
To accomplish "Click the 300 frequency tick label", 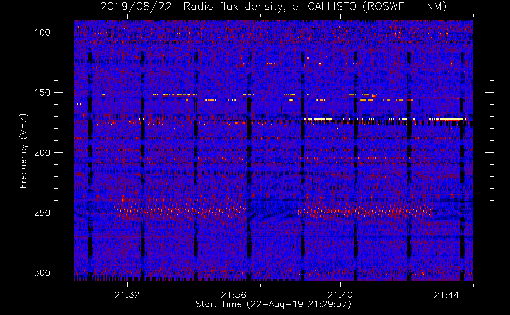I will coord(43,273).
